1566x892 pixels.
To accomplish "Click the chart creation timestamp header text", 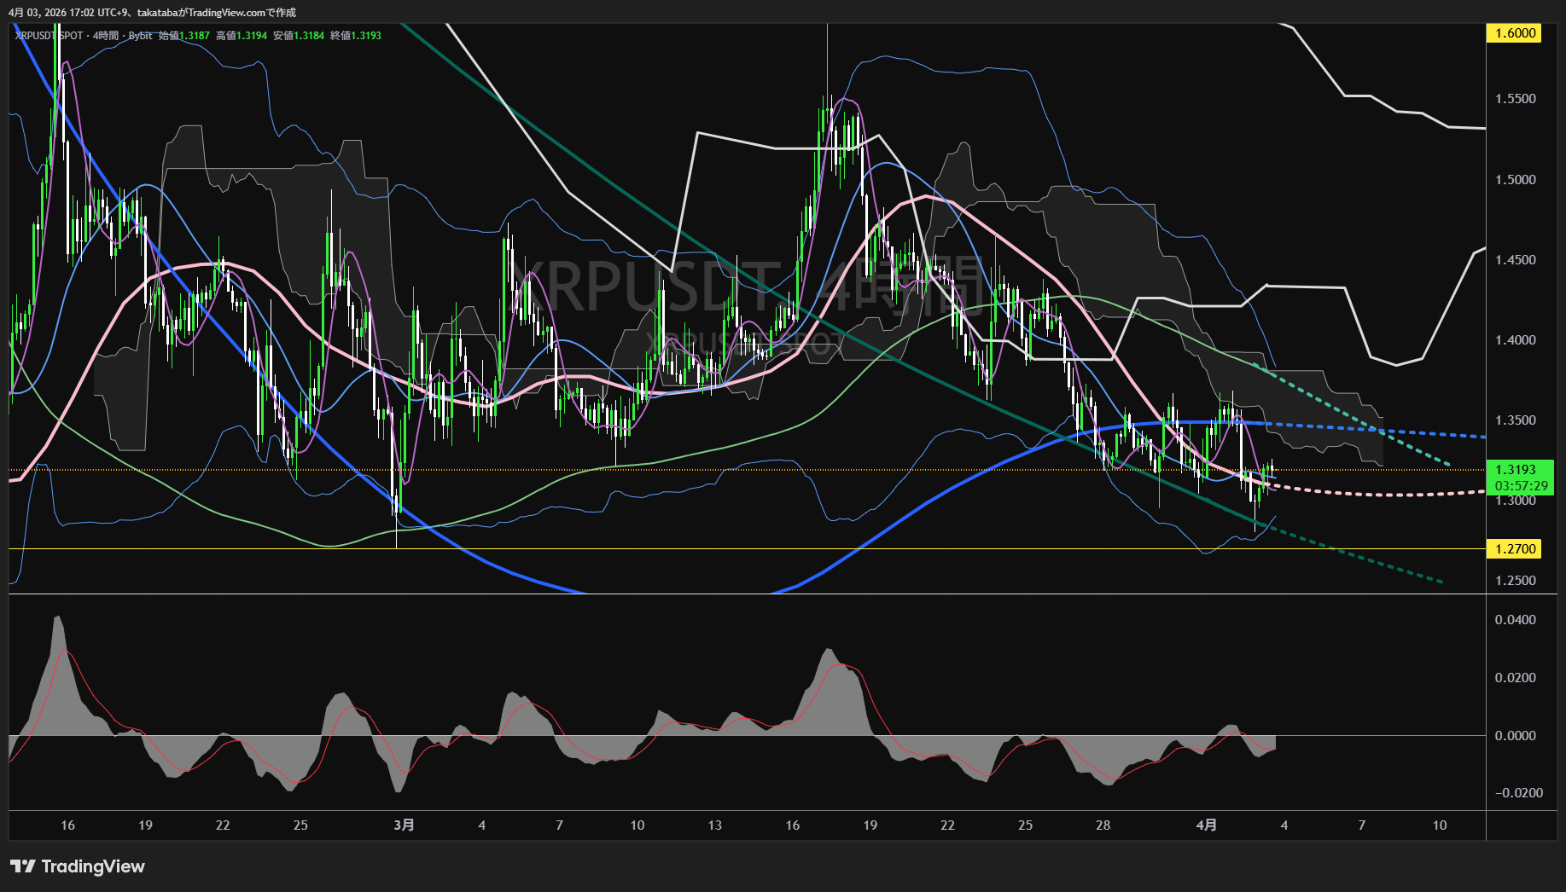I will click(152, 13).
